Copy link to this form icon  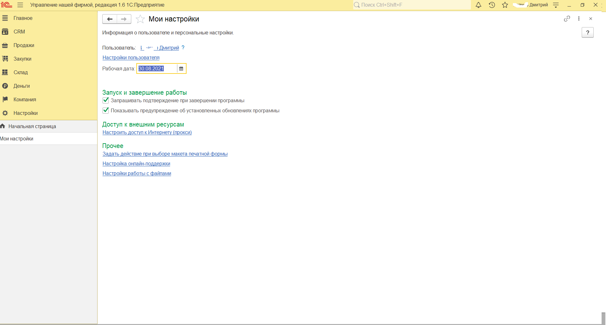pyautogui.click(x=567, y=19)
